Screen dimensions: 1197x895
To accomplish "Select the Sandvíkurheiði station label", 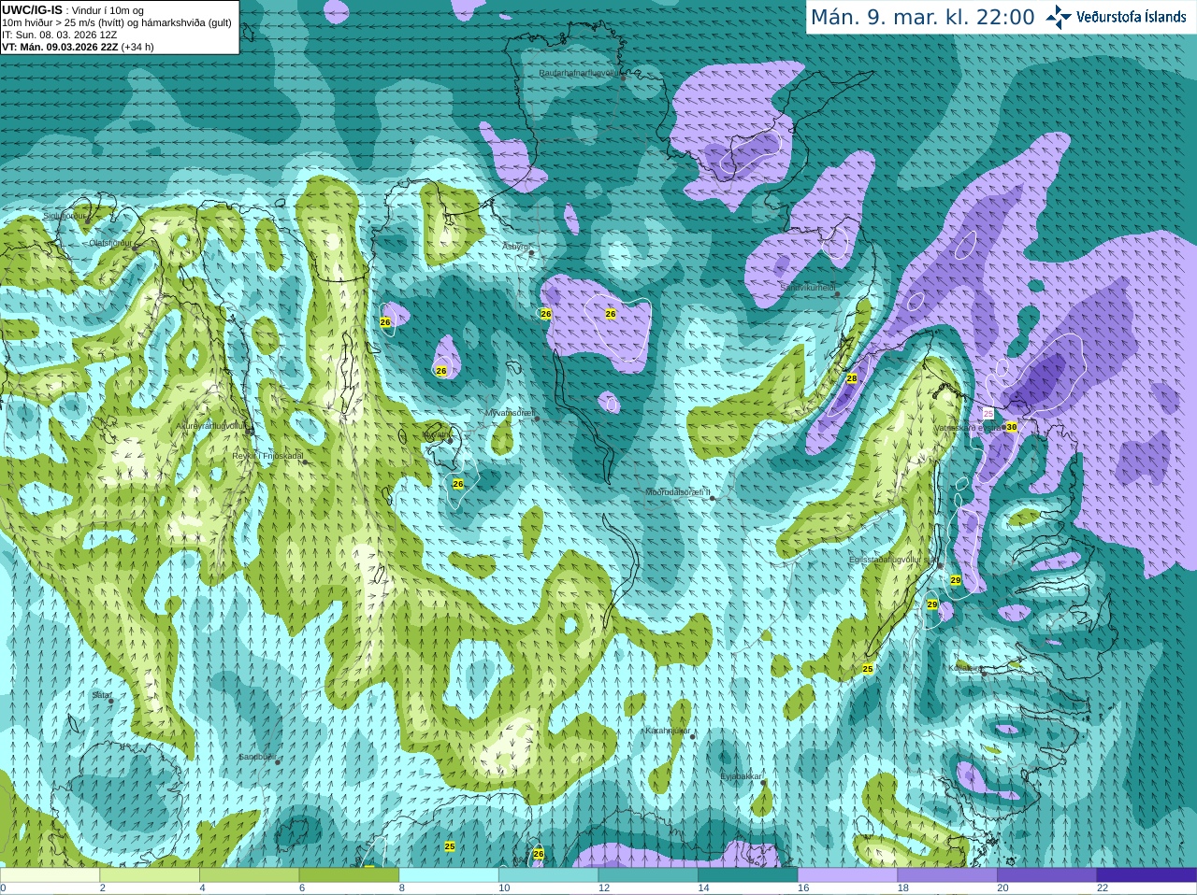I will coord(808,289).
